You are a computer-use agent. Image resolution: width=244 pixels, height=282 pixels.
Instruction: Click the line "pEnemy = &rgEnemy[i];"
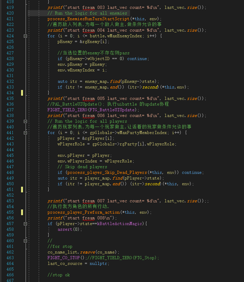83,42
